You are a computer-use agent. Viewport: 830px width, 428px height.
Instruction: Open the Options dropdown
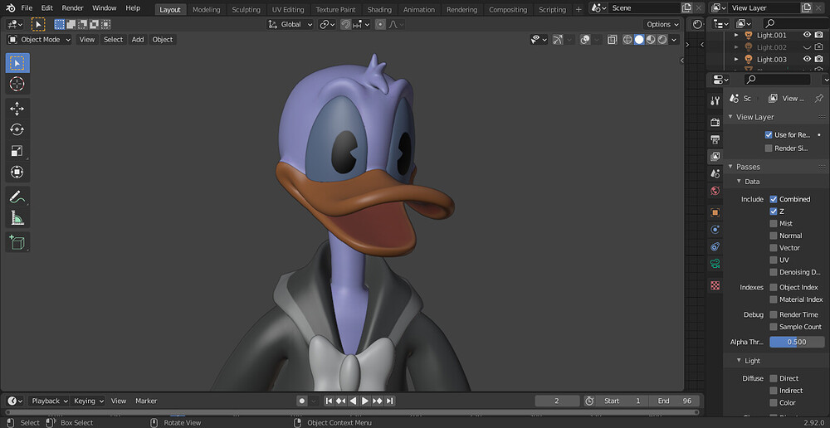662,24
